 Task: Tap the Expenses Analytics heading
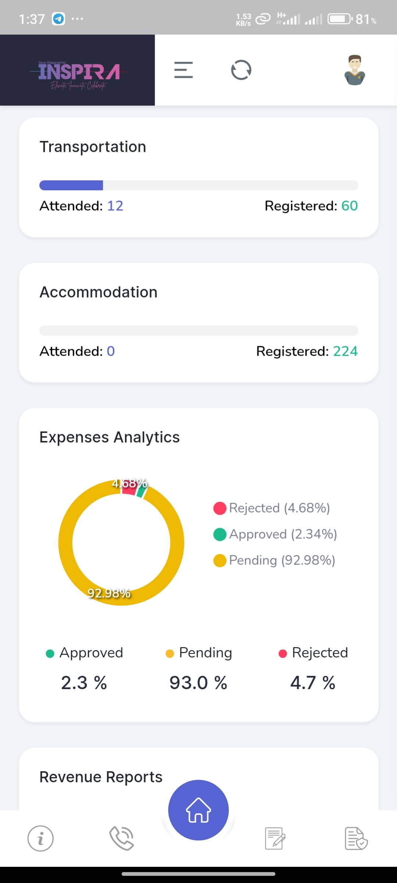coord(110,437)
